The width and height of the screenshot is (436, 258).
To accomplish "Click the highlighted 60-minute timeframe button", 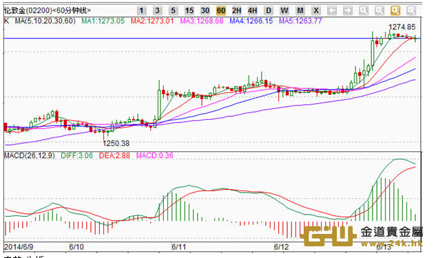I will pyautogui.click(x=221, y=10).
